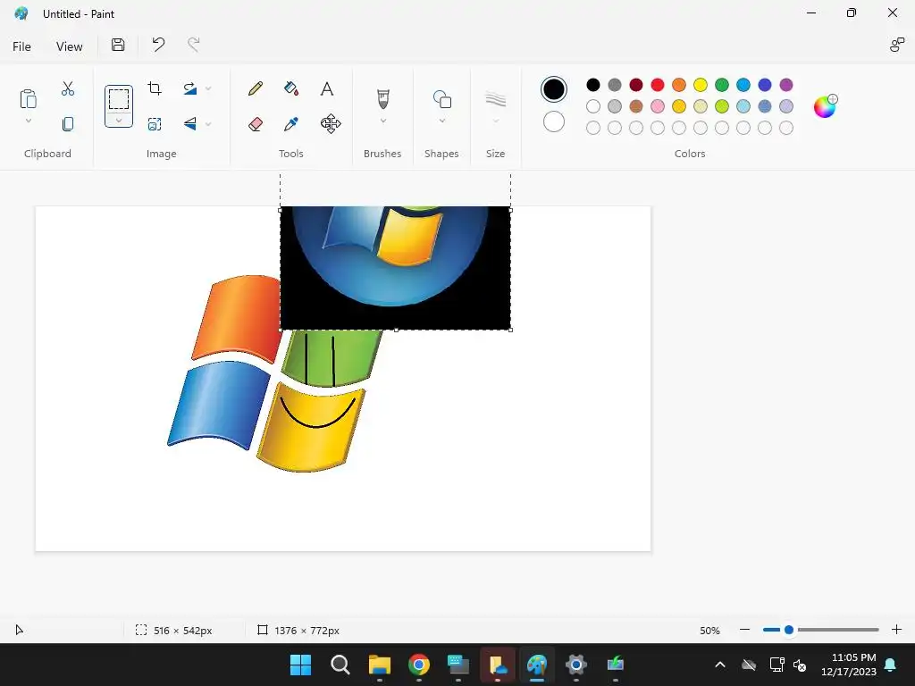The image size is (915, 686).
Task: Pick the green color swatch
Action: coord(722,85)
